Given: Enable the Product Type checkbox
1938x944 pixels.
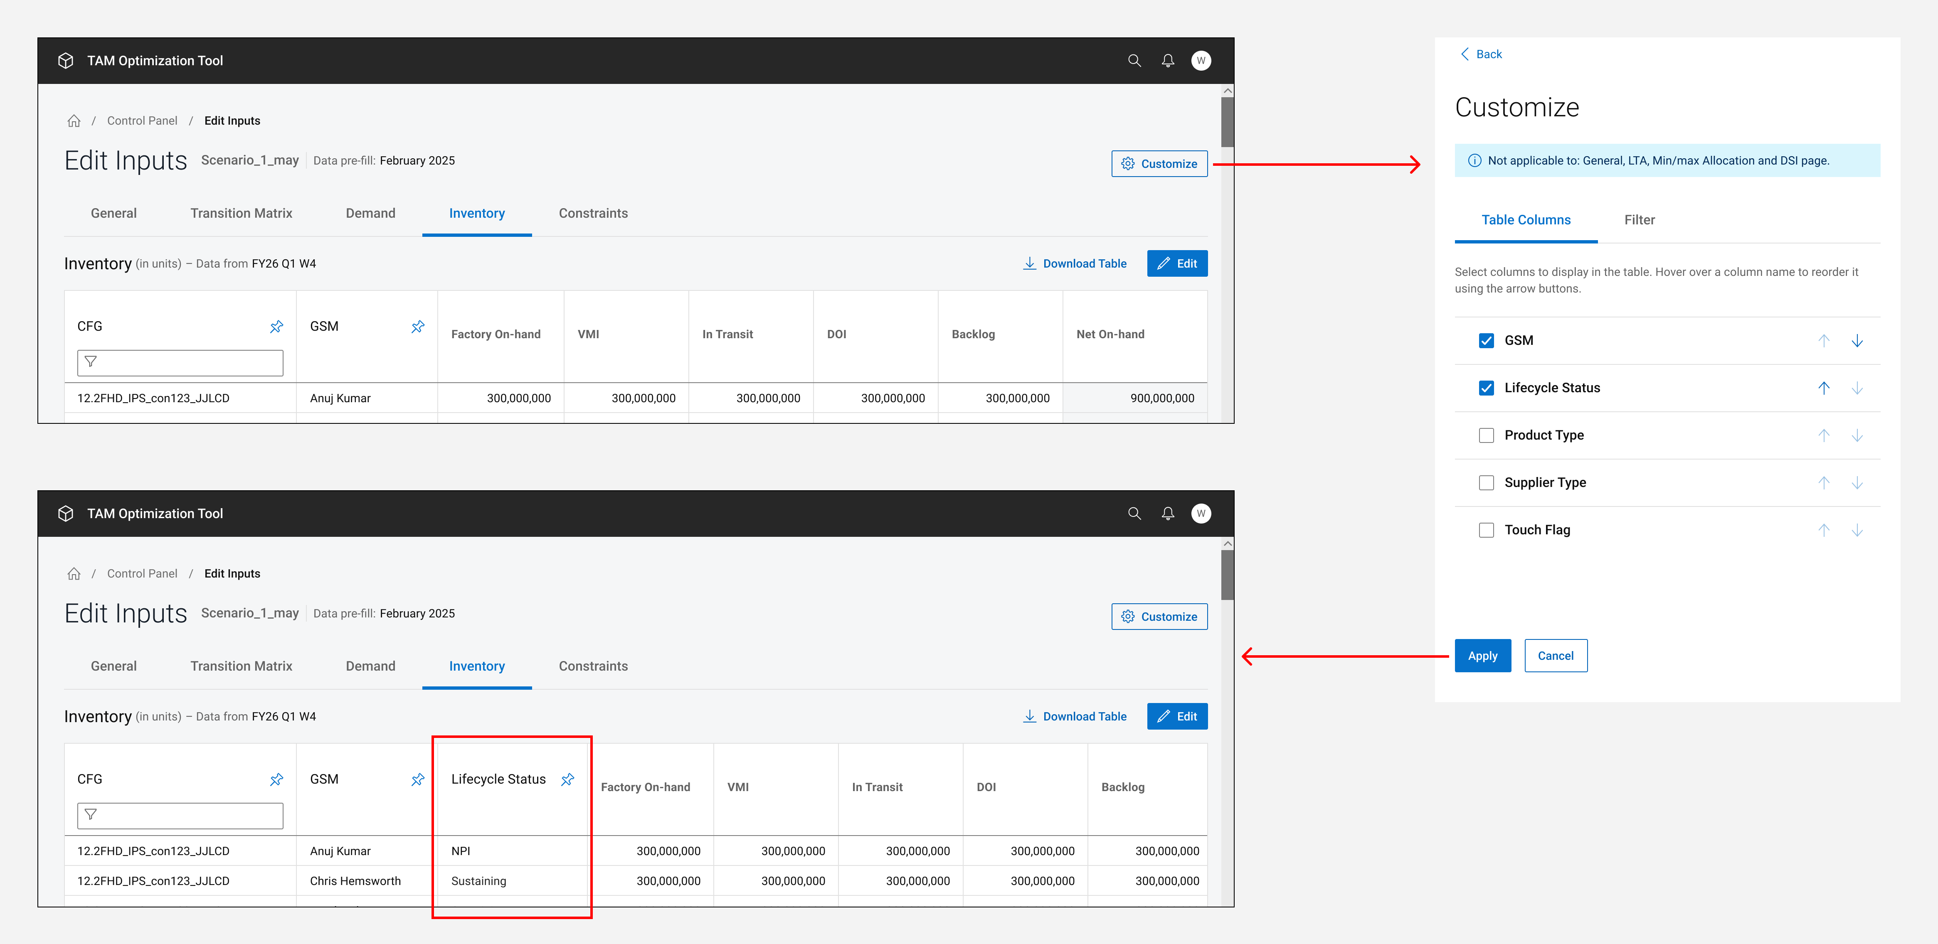Looking at the screenshot, I should coord(1486,435).
